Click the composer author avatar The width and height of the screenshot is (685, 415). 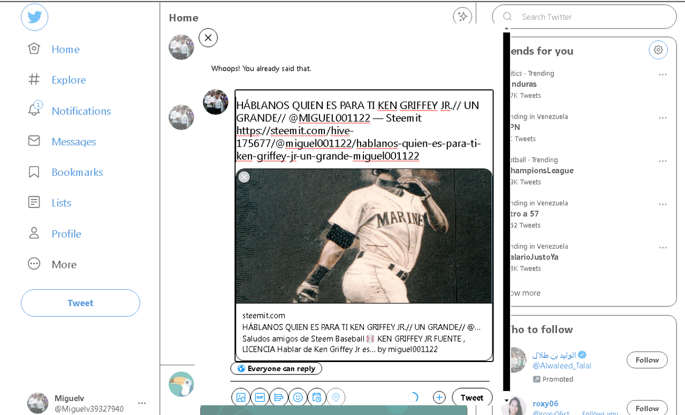216,102
